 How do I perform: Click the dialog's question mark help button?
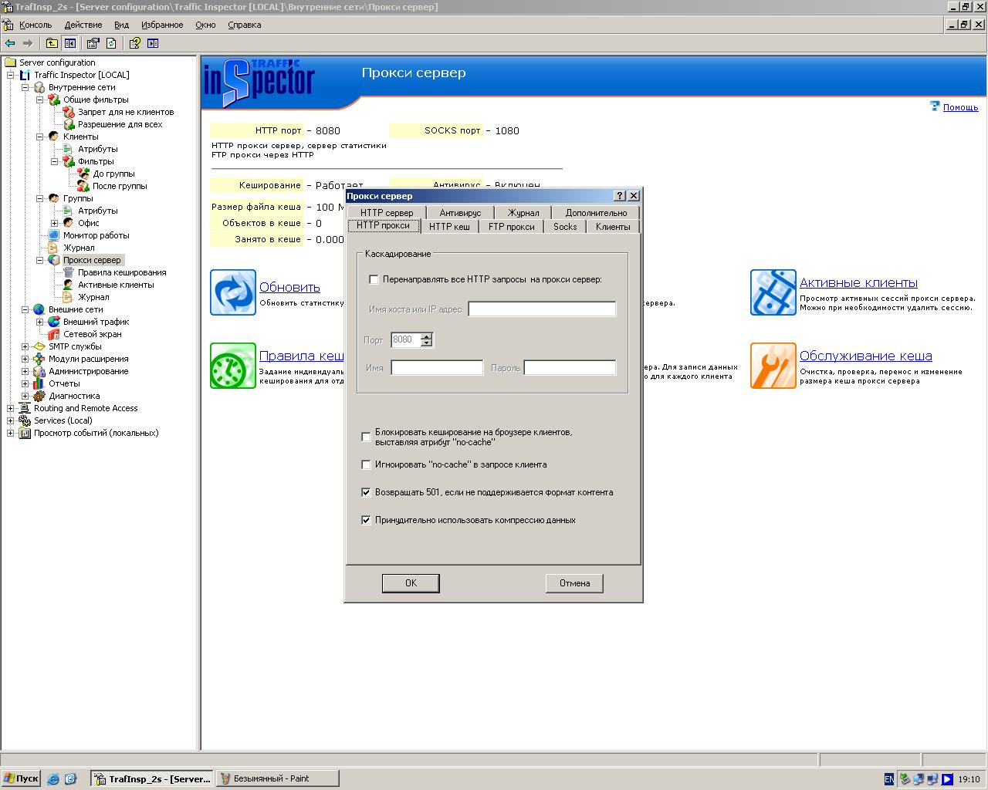(x=620, y=196)
